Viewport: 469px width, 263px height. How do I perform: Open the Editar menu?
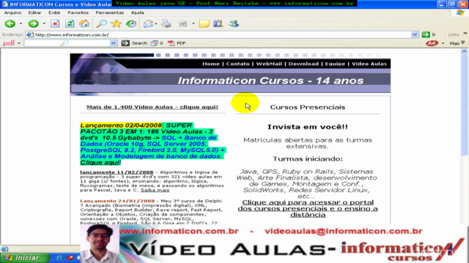pyautogui.click(x=34, y=12)
